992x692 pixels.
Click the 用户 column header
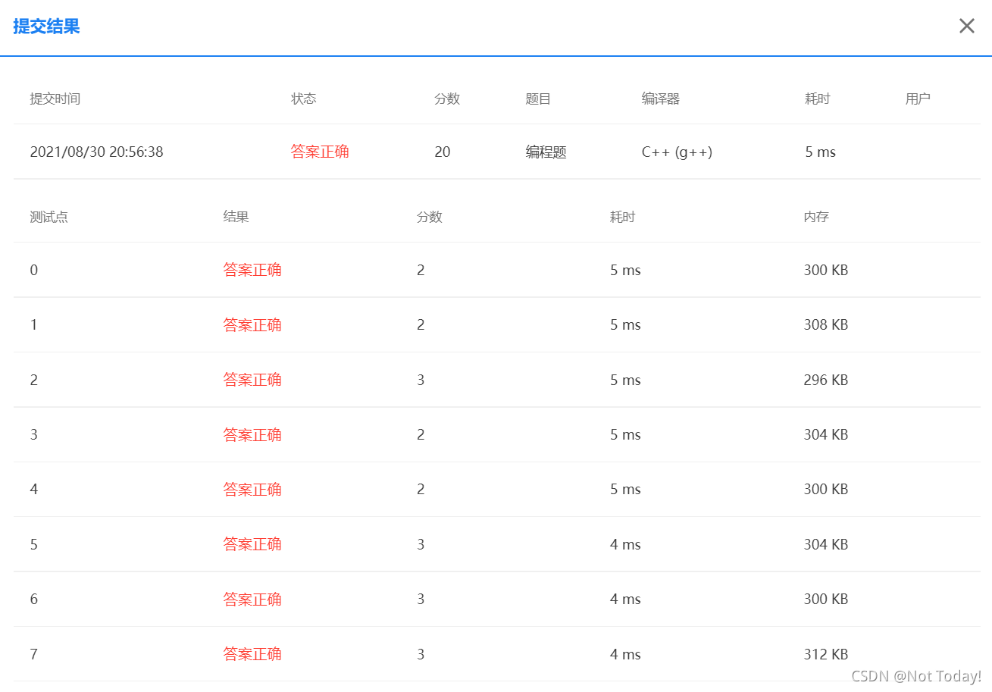pyautogui.click(x=918, y=99)
